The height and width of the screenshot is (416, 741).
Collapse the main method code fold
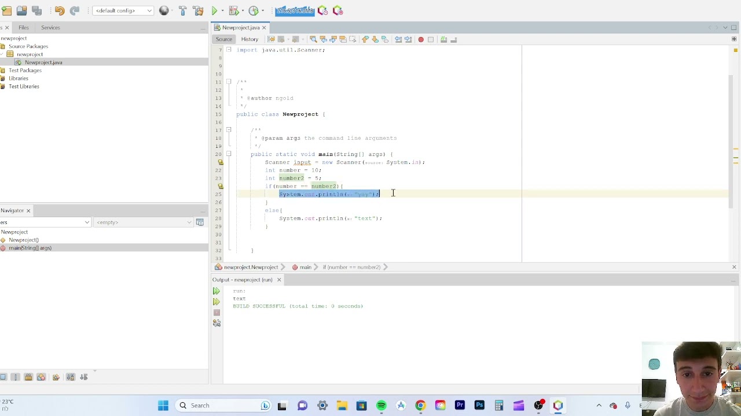229,154
